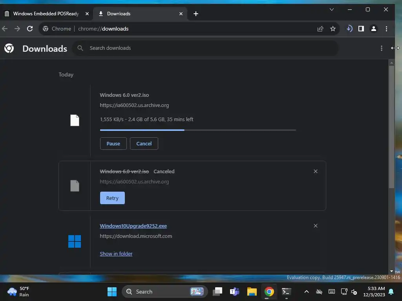The height and width of the screenshot is (301, 402).
Task: Bookmark this page with the star icon
Action: pyautogui.click(x=333, y=29)
